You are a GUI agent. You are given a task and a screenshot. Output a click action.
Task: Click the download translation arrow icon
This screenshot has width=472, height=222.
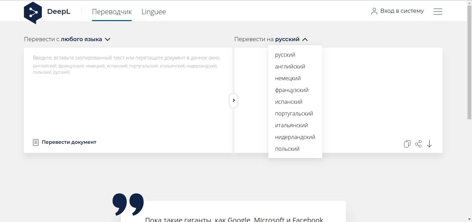pyautogui.click(x=429, y=144)
